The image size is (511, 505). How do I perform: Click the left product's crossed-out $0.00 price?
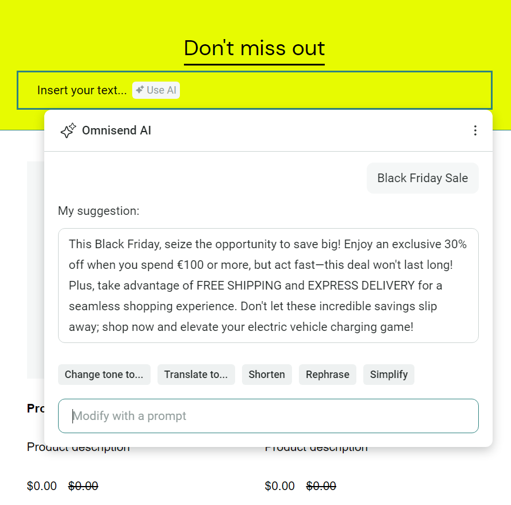[x=83, y=487]
